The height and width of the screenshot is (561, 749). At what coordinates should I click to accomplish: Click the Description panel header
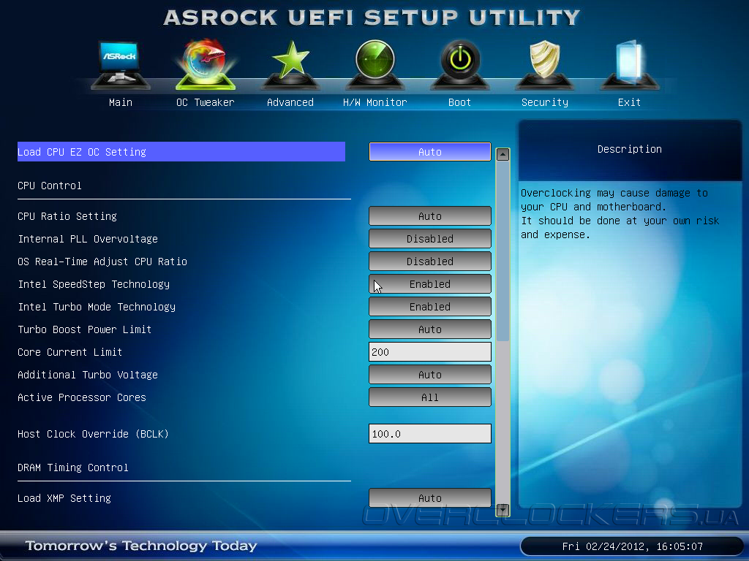pyautogui.click(x=630, y=149)
